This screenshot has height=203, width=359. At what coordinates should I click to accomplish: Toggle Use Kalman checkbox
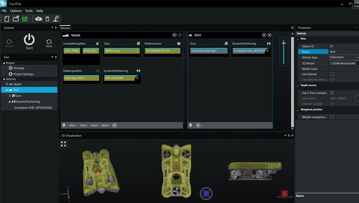(331, 74)
